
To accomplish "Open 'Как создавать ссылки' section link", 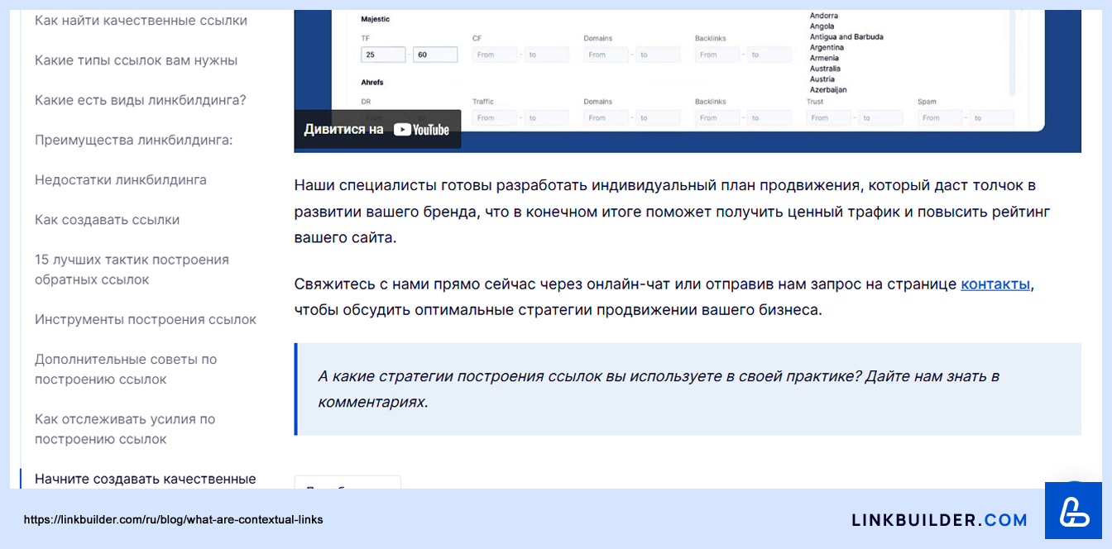I will point(107,220).
